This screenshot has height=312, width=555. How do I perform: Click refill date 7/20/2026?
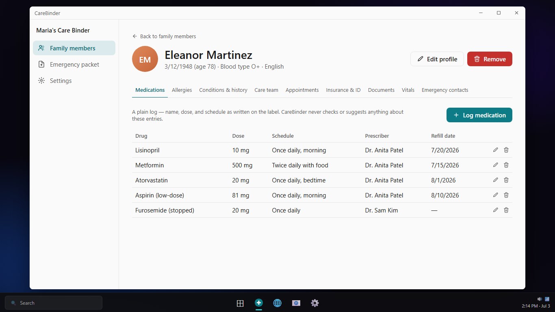(x=445, y=150)
